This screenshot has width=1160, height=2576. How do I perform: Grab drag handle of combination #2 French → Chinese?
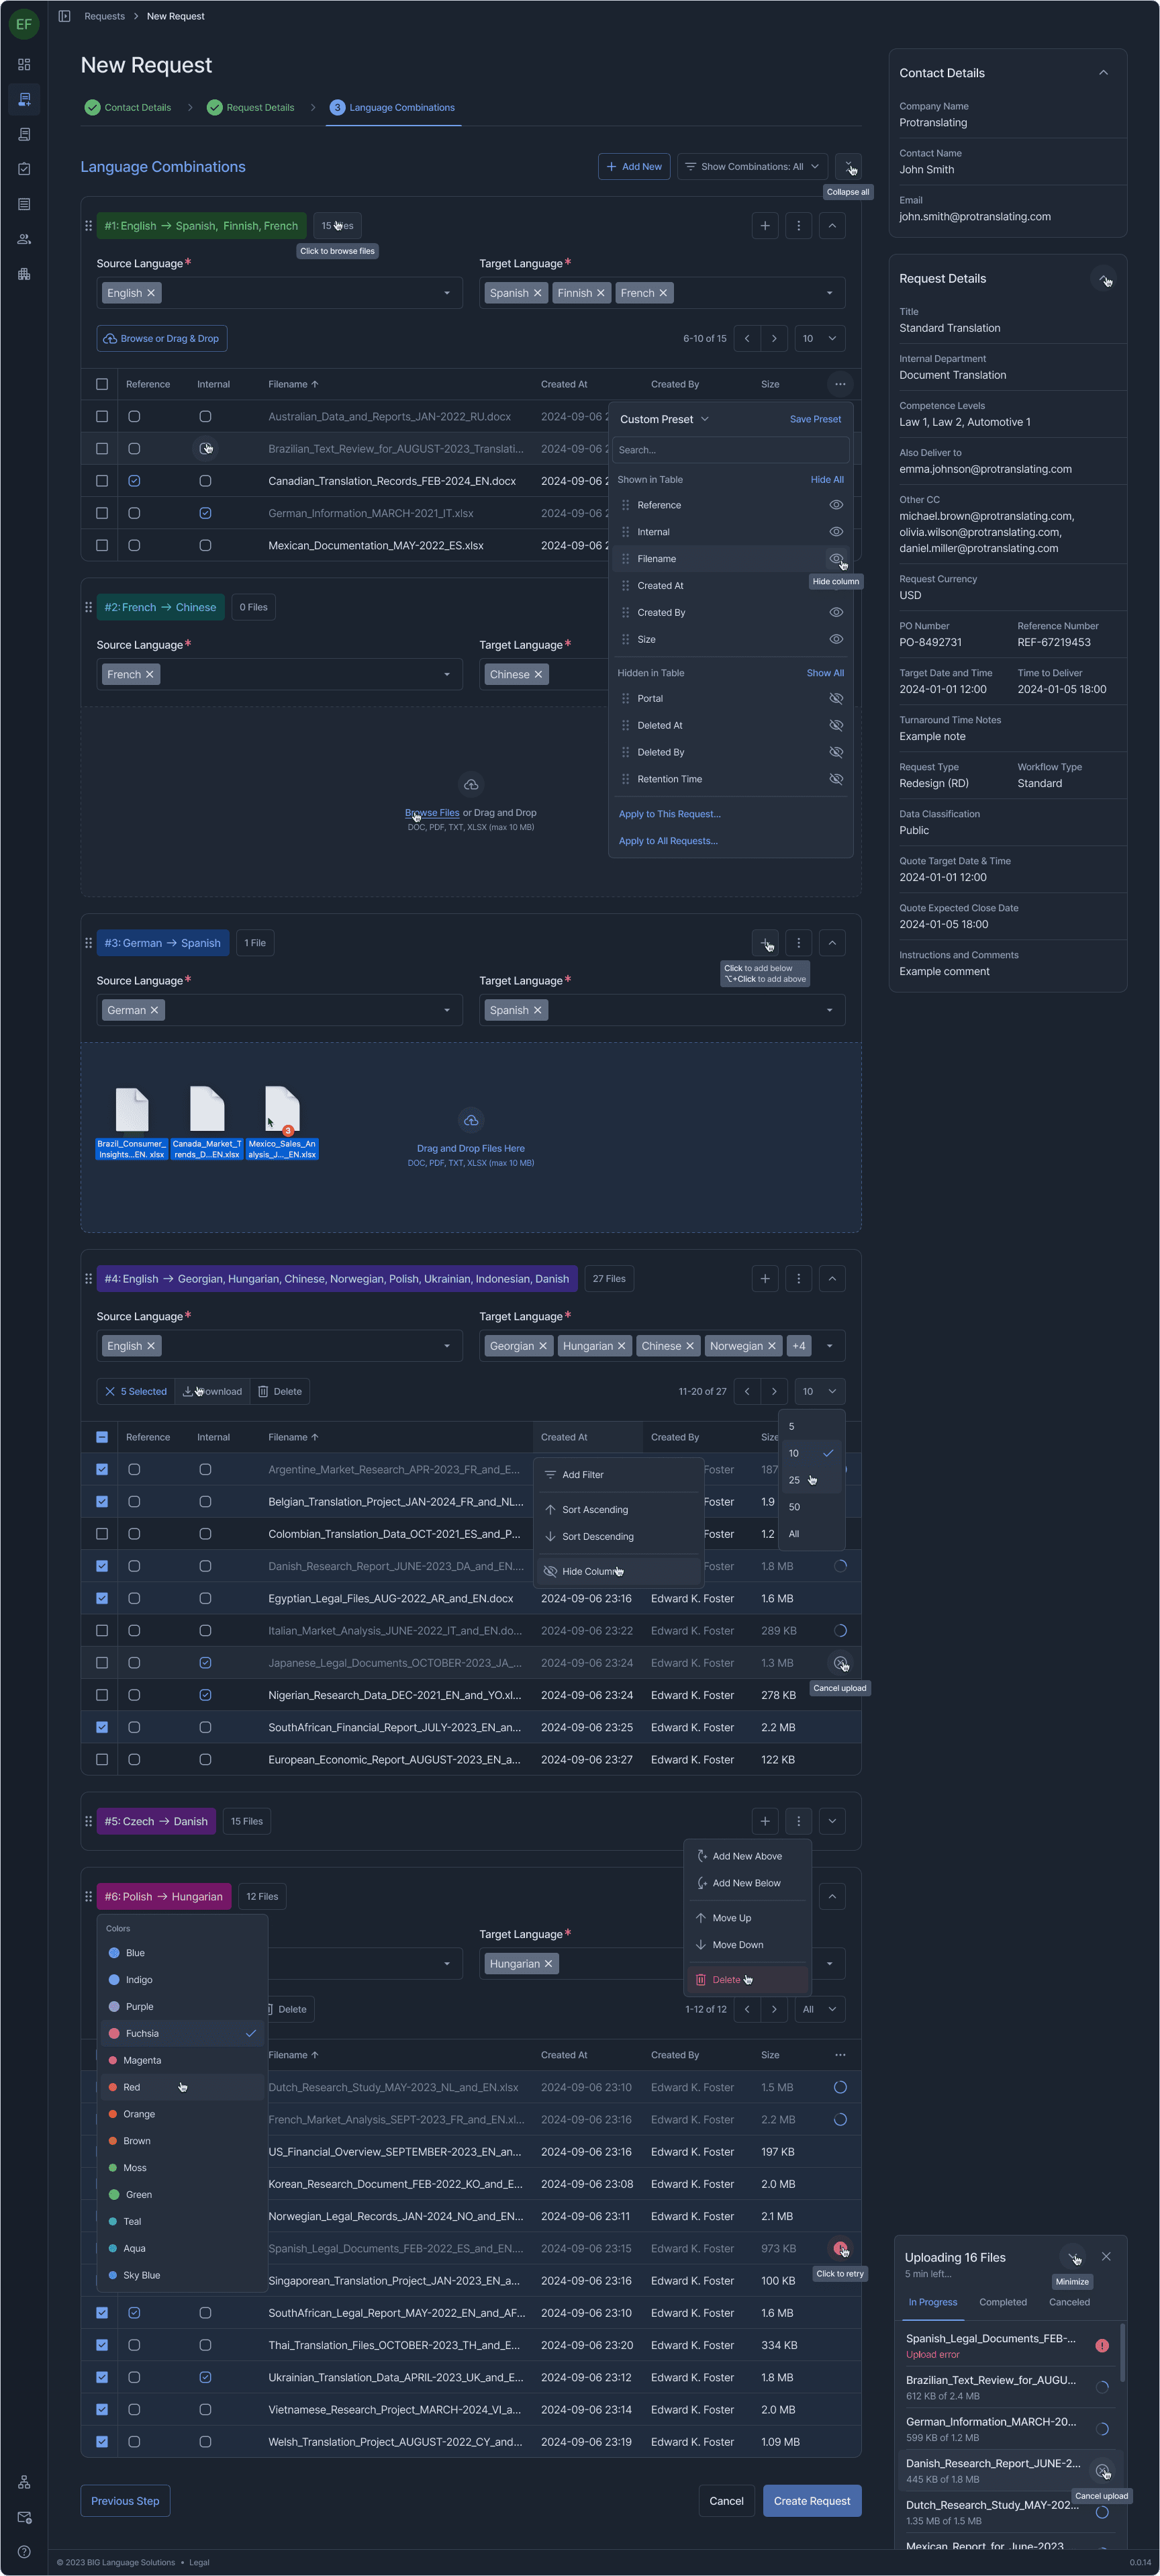88,607
